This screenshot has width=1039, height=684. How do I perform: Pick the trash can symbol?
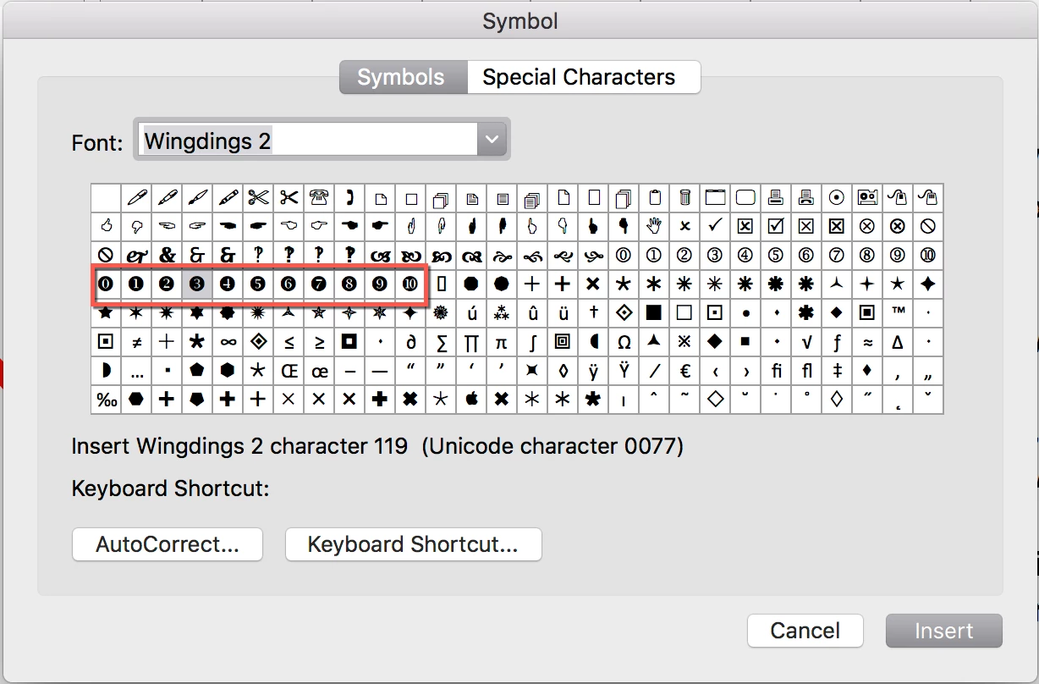pos(684,199)
